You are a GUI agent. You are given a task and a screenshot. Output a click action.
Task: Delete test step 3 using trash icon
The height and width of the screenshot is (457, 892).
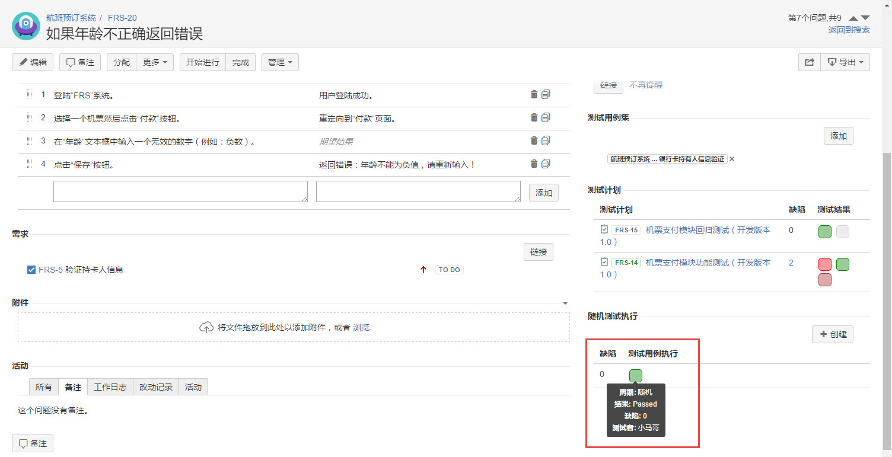534,140
